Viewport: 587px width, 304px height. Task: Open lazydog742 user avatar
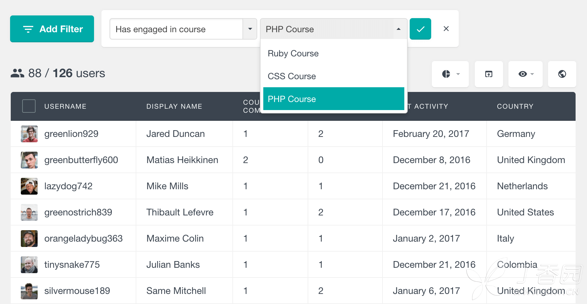[29, 186]
